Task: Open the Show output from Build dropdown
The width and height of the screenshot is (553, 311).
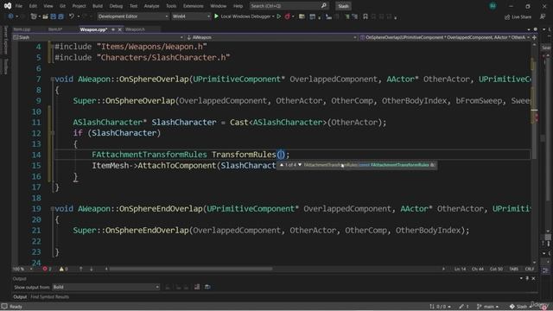Action: 105,287
